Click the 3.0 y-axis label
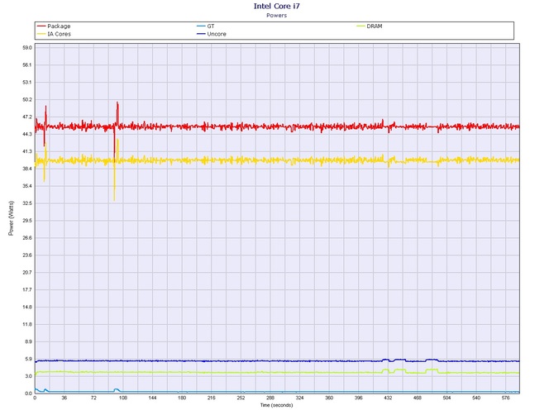The height and width of the screenshot is (415, 554). 28,376
